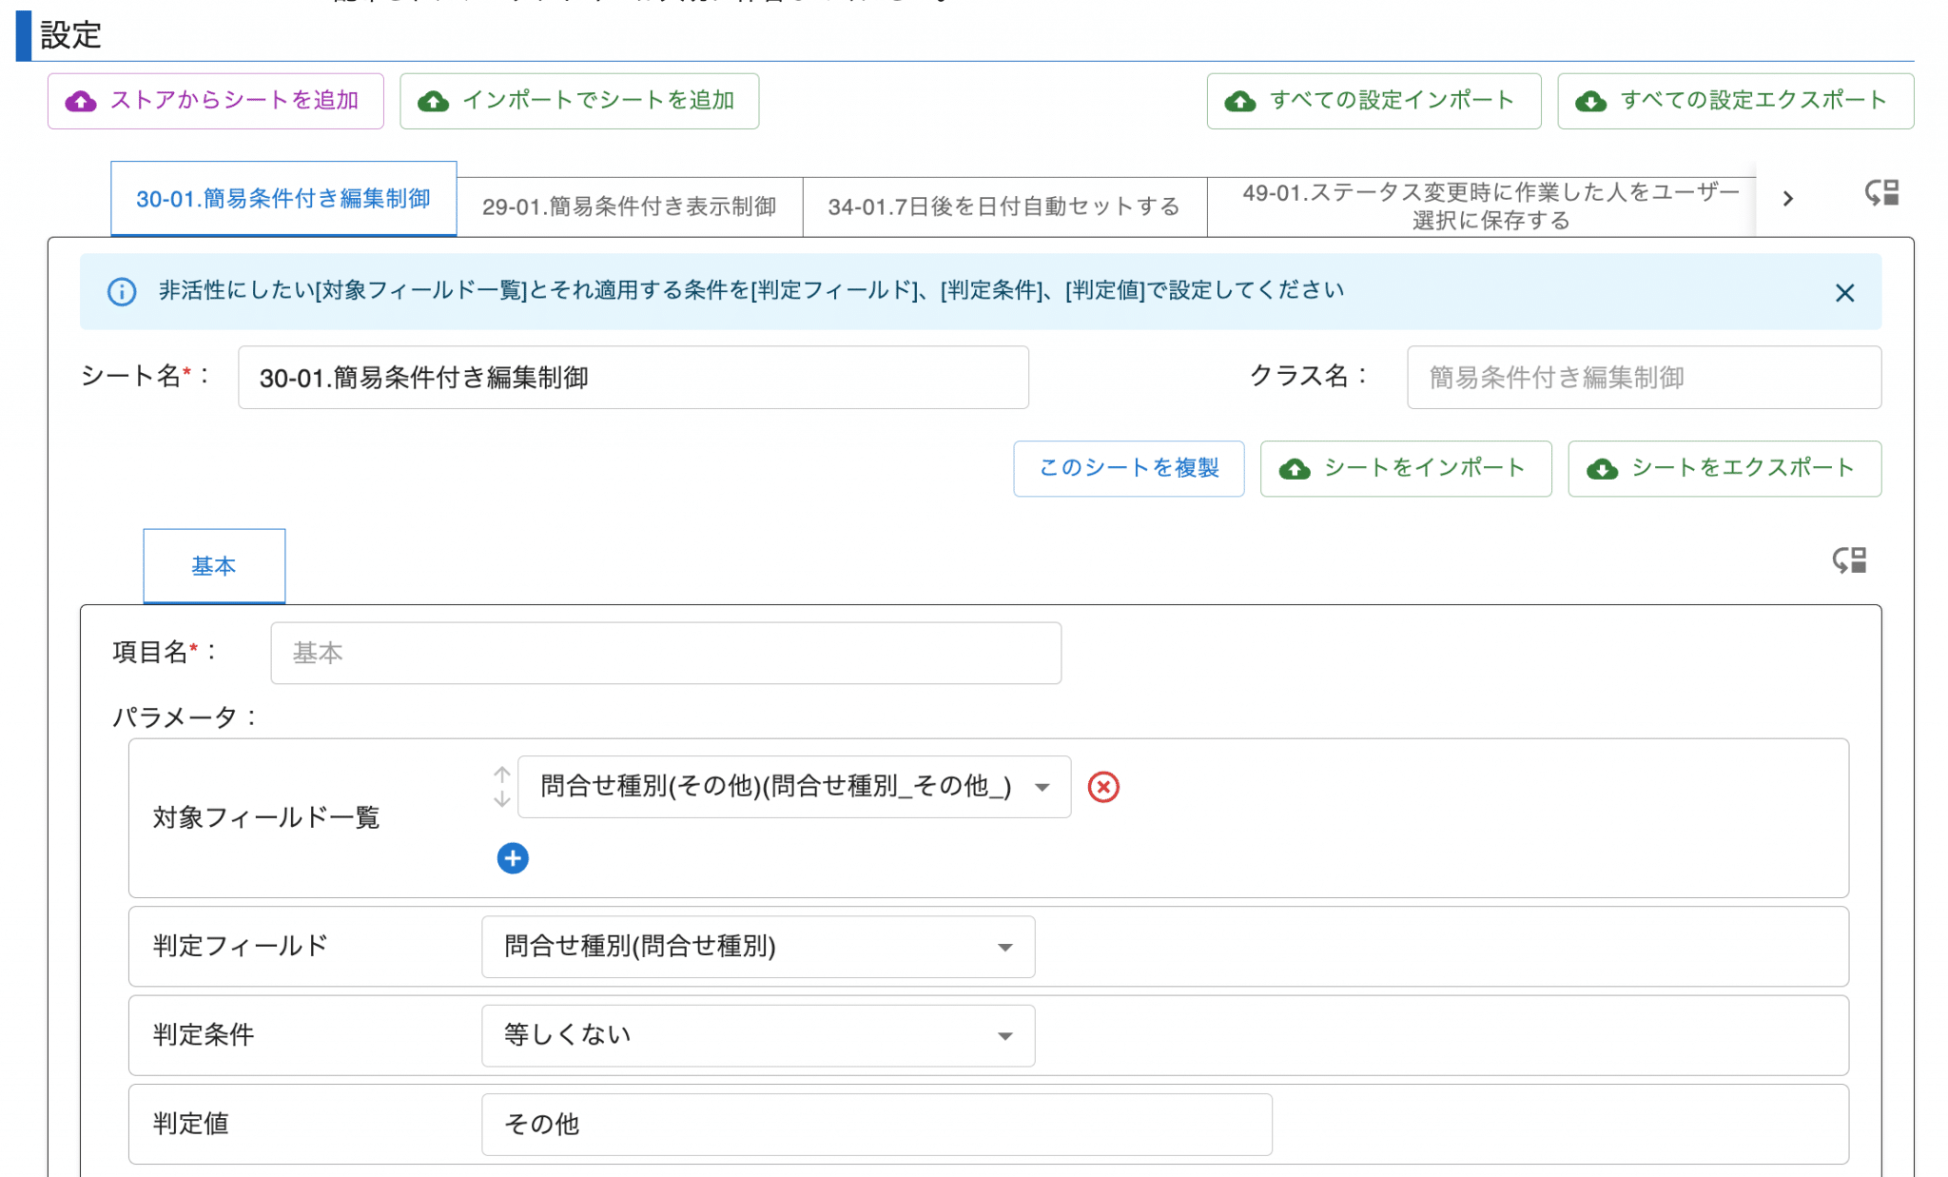Dismiss the blue info notice
The width and height of the screenshot is (1948, 1177).
point(1844,293)
